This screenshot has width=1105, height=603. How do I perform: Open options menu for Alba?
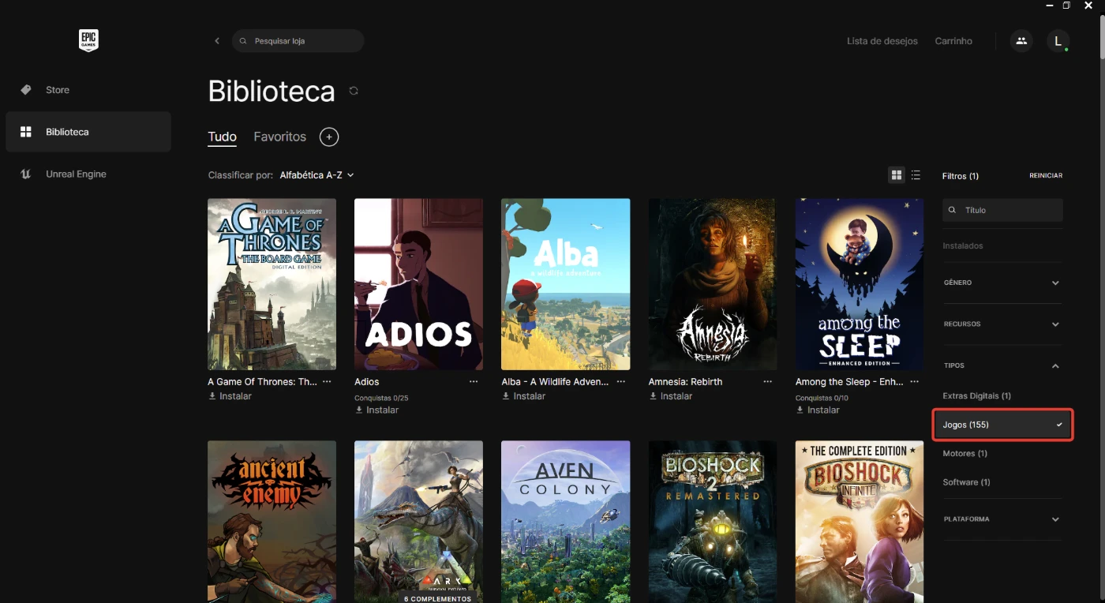coord(621,381)
